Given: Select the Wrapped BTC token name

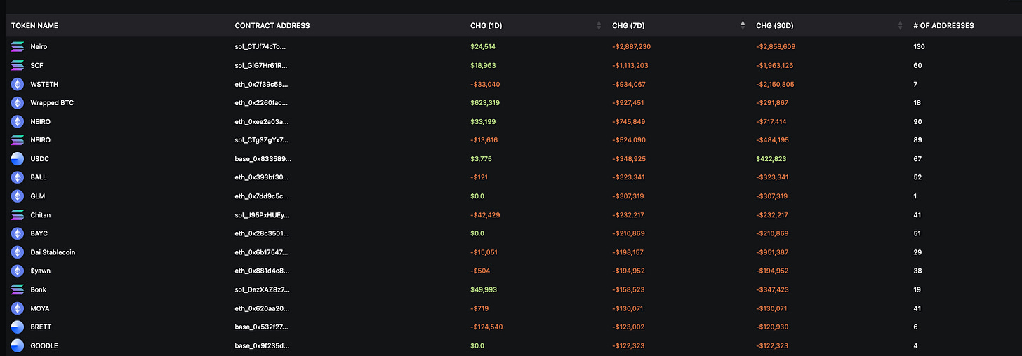Looking at the screenshot, I should click(x=52, y=103).
